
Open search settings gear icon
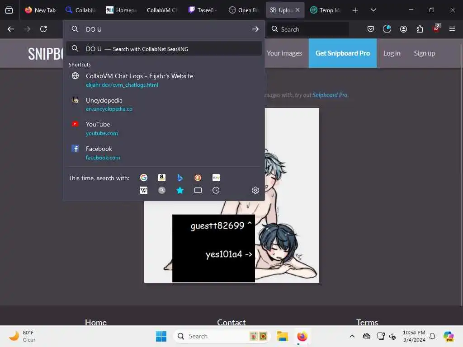255,190
